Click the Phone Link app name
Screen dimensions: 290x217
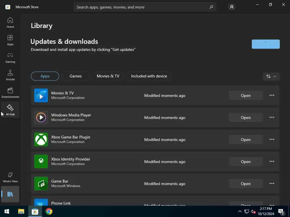coord(61,203)
